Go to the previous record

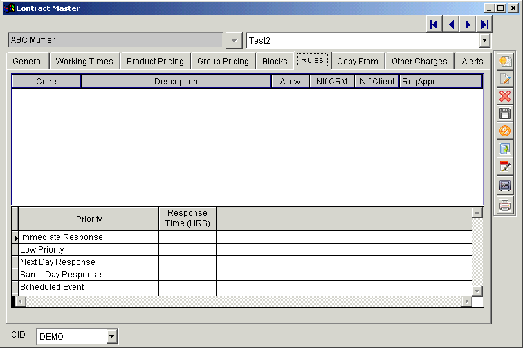(x=451, y=24)
